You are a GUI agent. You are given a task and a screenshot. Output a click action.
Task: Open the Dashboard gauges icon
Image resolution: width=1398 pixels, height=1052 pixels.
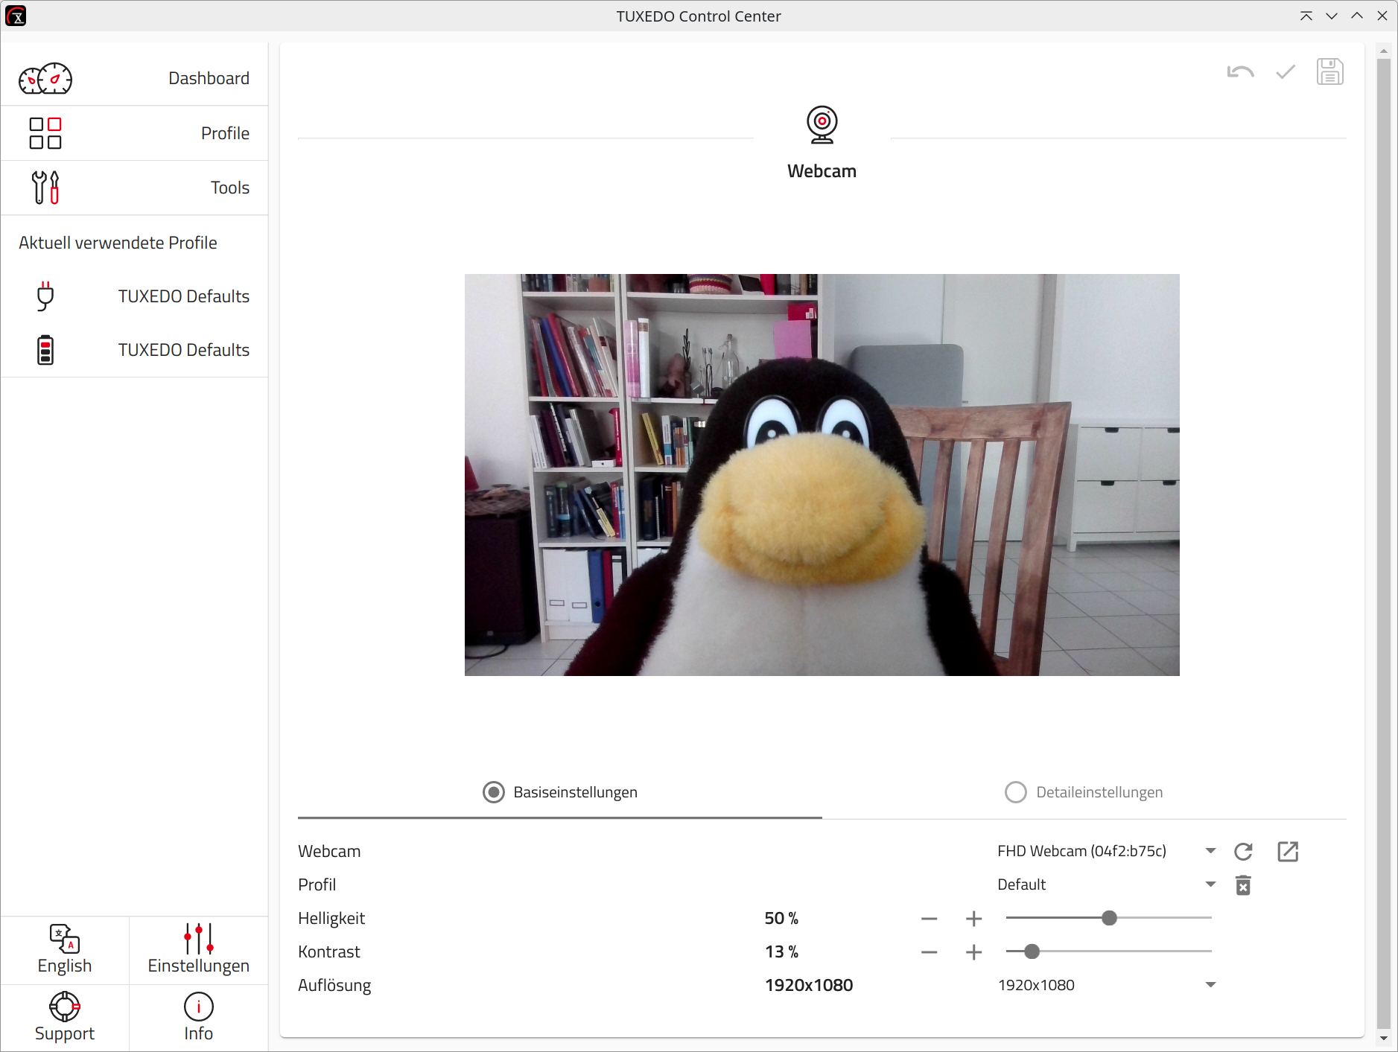pos(45,78)
